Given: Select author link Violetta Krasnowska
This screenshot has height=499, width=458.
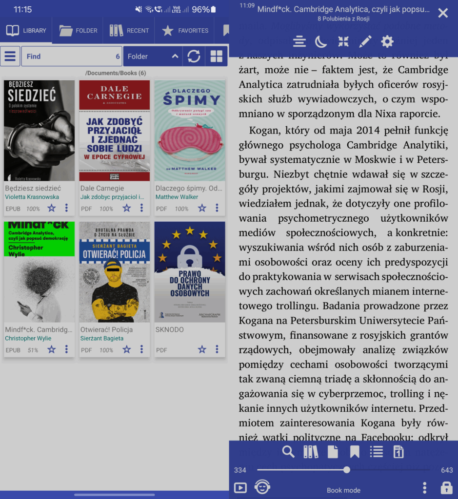Looking at the screenshot, I should pyautogui.click(x=32, y=197).
